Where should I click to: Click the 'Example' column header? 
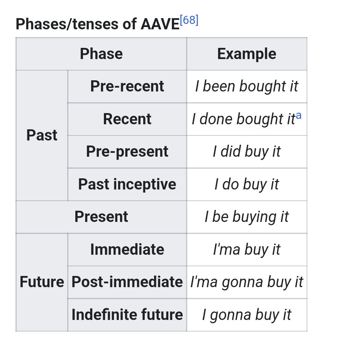[247, 54]
